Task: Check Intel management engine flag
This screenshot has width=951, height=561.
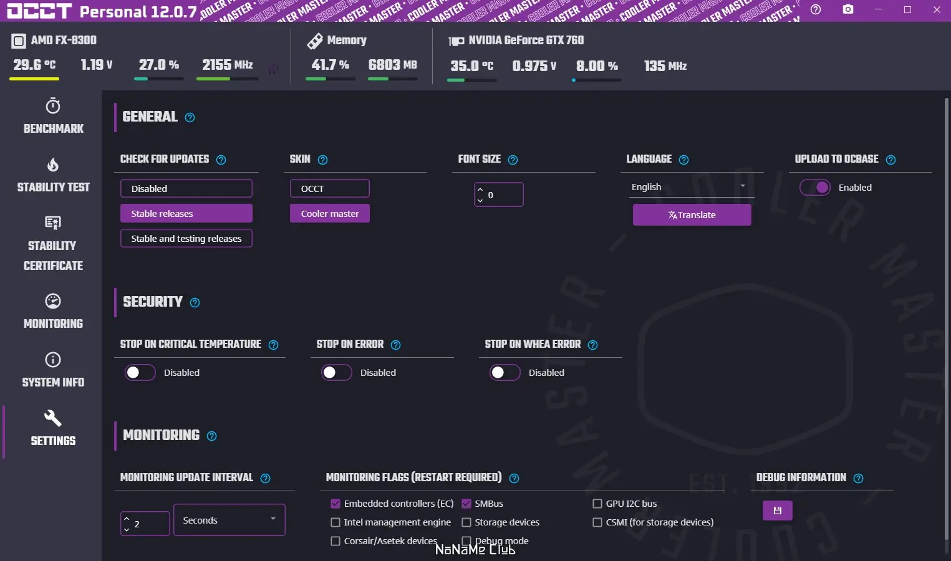Action: click(336, 522)
